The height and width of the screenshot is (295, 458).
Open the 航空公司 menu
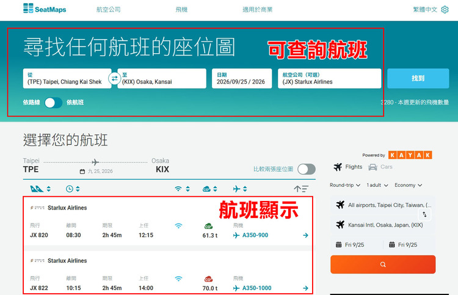click(108, 10)
